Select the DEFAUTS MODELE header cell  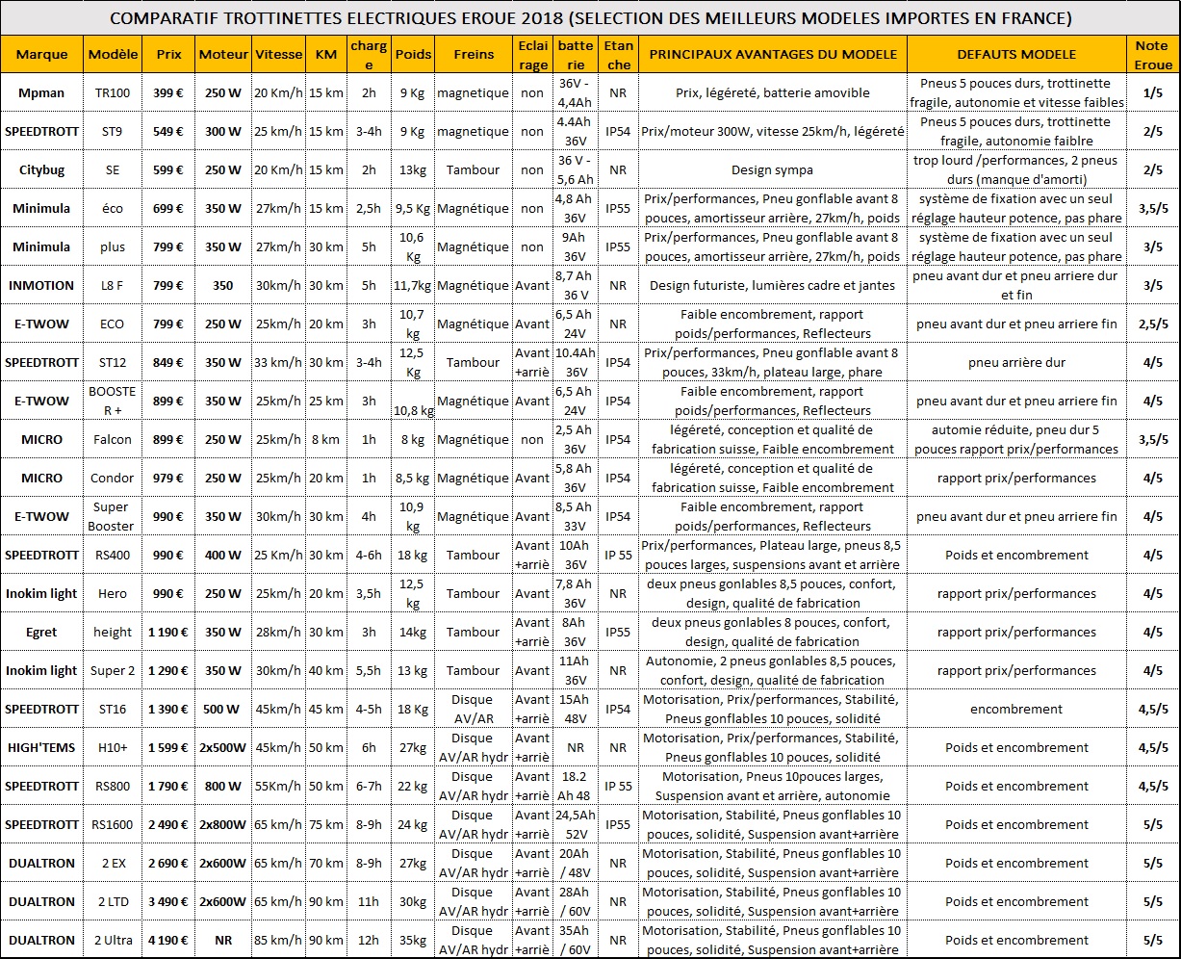click(1016, 54)
